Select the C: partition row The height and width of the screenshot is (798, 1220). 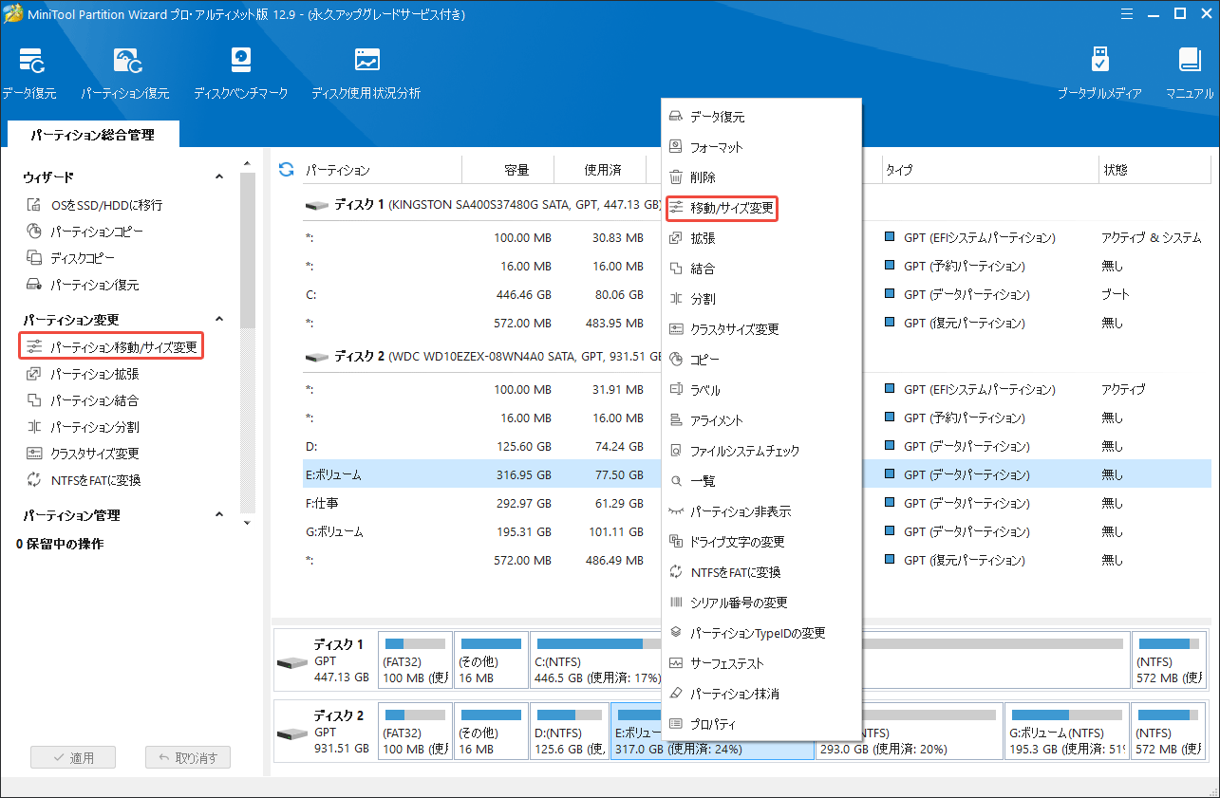coord(482,295)
